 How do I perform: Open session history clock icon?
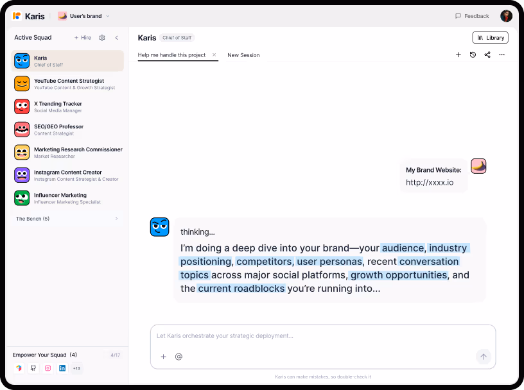[473, 55]
